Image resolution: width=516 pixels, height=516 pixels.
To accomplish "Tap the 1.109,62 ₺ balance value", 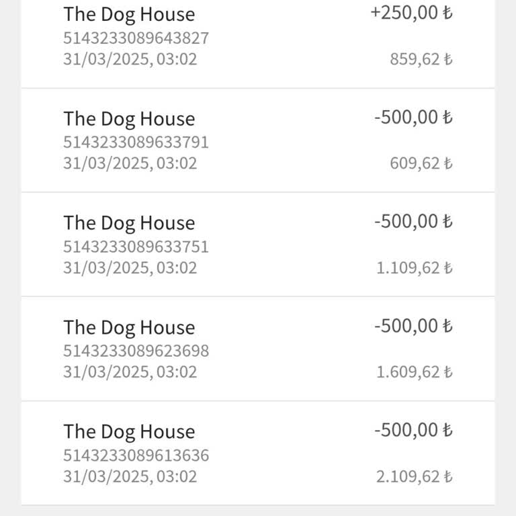I will [x=414, y=268].
